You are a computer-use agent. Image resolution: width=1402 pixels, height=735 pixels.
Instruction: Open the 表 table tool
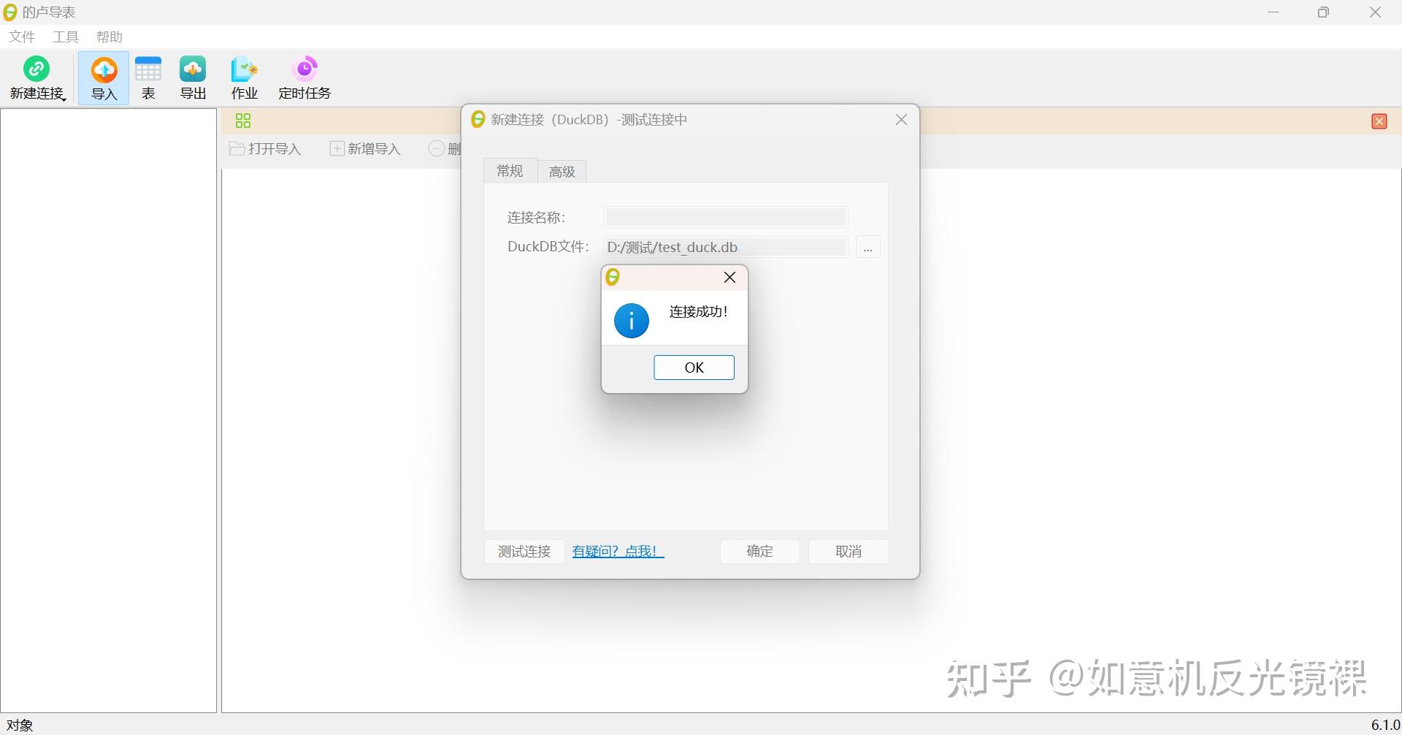pos(148,77)
